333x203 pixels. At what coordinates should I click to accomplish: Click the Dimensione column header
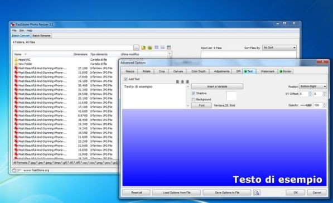[80, 54]
